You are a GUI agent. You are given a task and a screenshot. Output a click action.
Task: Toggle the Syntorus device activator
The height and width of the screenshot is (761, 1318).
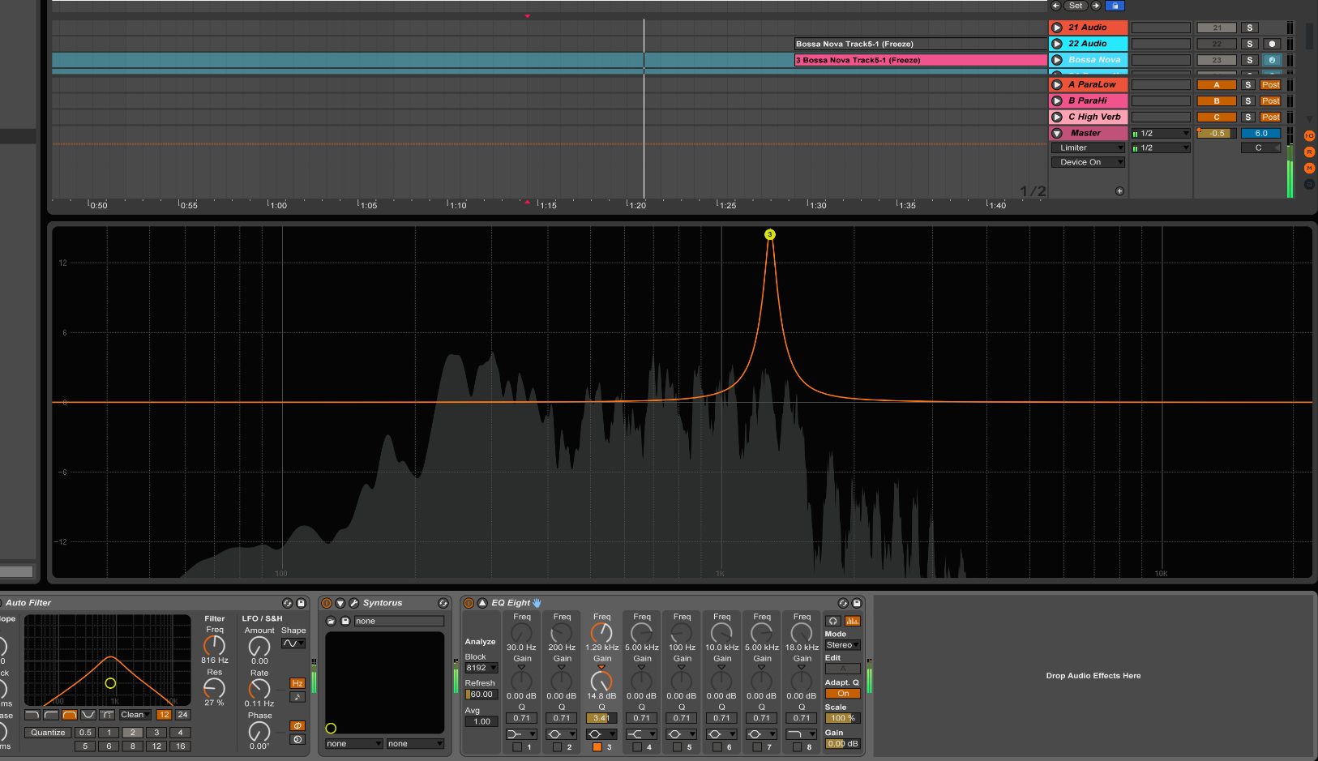point(327,603)
